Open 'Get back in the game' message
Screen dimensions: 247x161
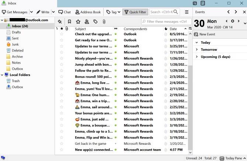point(91,144)
